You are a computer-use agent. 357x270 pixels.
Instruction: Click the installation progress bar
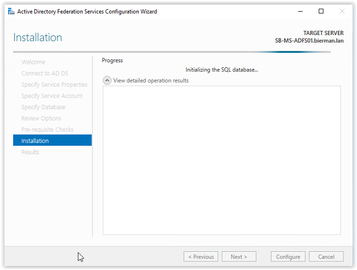click(x=172, y=52)
